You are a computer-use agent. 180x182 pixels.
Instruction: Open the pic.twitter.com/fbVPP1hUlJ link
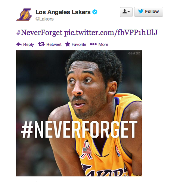coord(111,33)
